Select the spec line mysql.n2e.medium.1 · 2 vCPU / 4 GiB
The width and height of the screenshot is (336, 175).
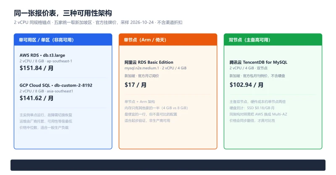pos(155,68)
